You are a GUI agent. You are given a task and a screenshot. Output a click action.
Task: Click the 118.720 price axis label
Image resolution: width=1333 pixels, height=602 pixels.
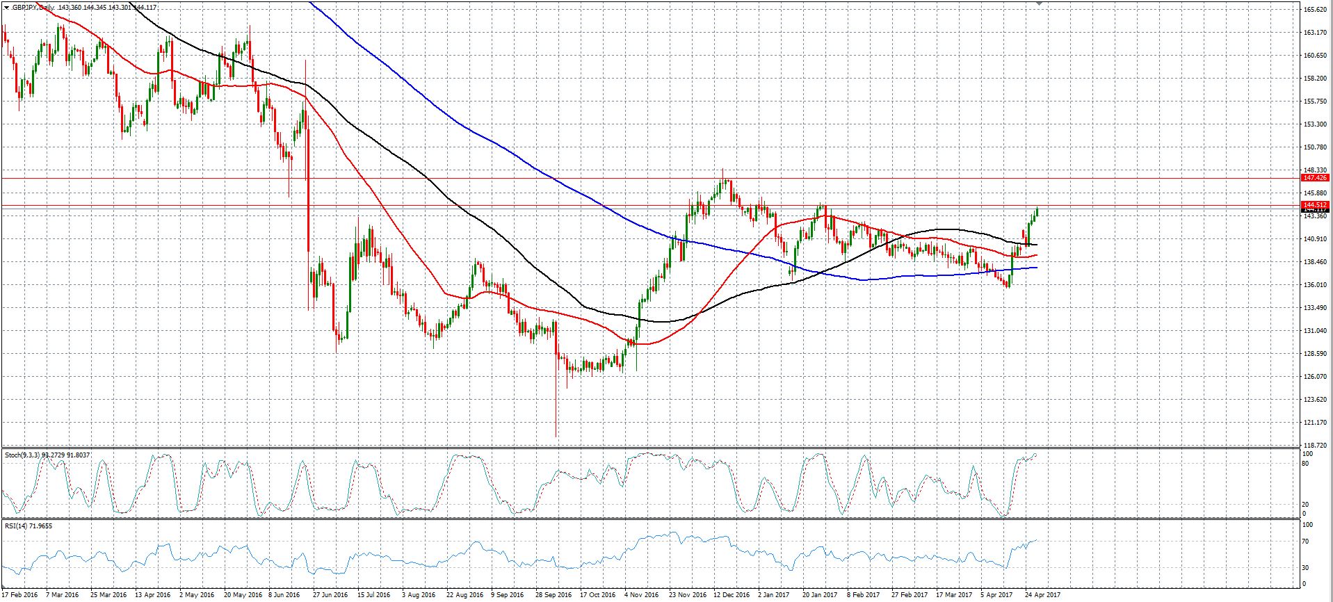[x=1314, y=445]
